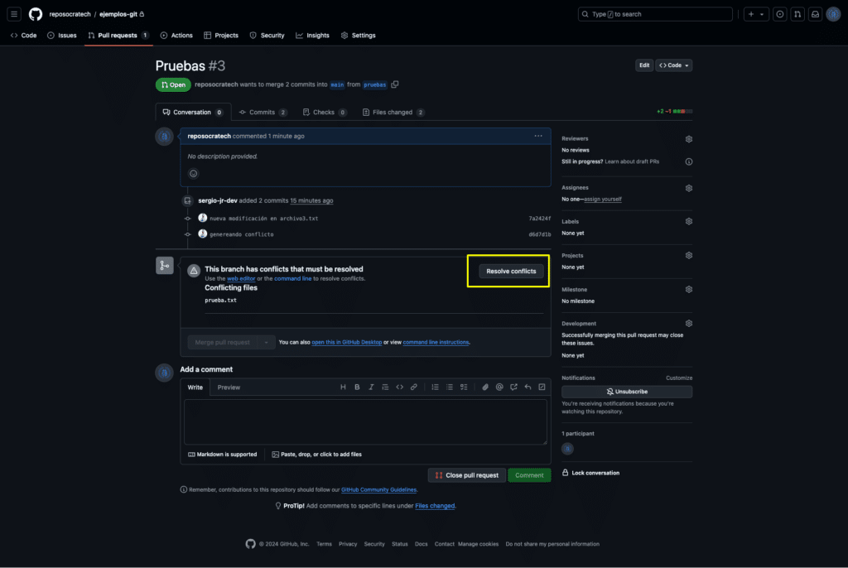Open the user avatar menu

pos(833,14)
